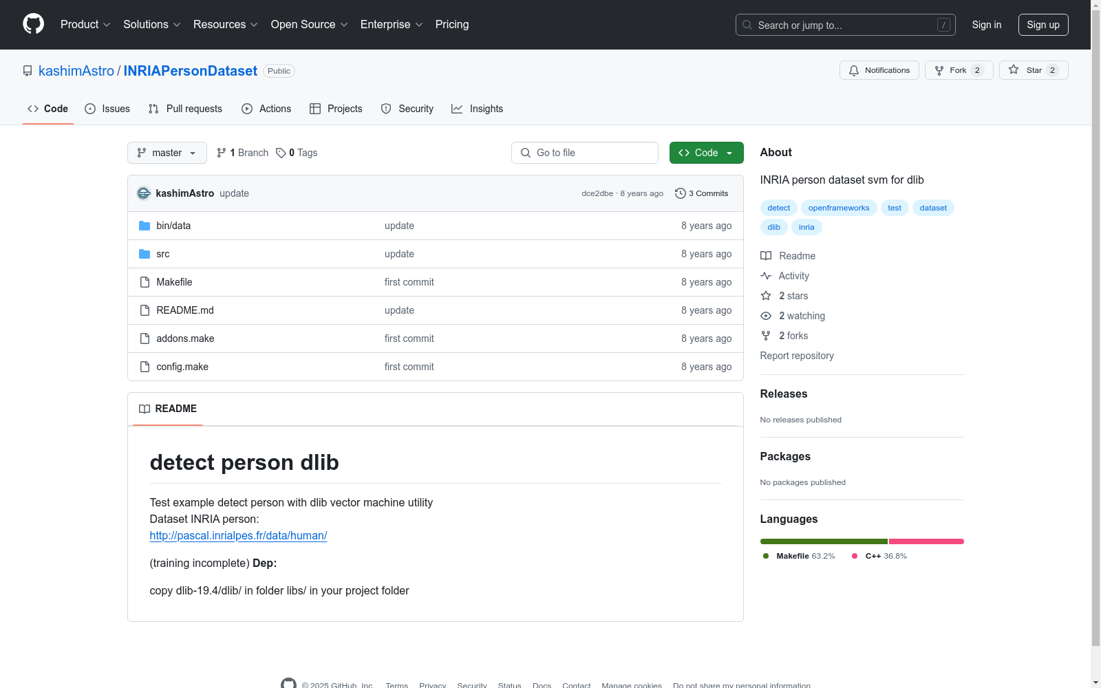Click the Readme book icon in About

[766, 256]
